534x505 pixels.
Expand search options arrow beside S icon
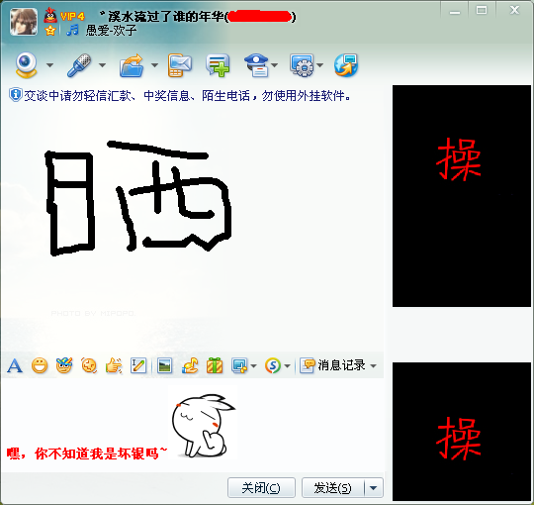[x=287, y=366]
